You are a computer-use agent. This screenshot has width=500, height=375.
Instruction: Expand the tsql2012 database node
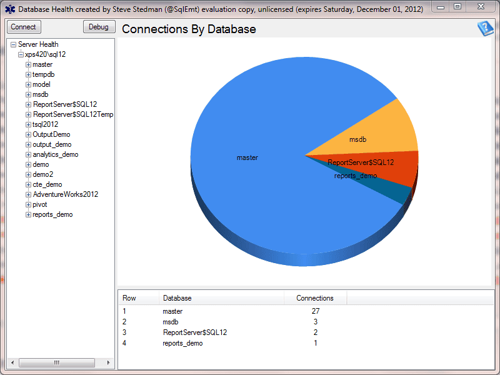pos(28,124)
